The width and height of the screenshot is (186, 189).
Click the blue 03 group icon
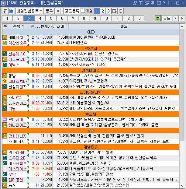pos(12,11)
